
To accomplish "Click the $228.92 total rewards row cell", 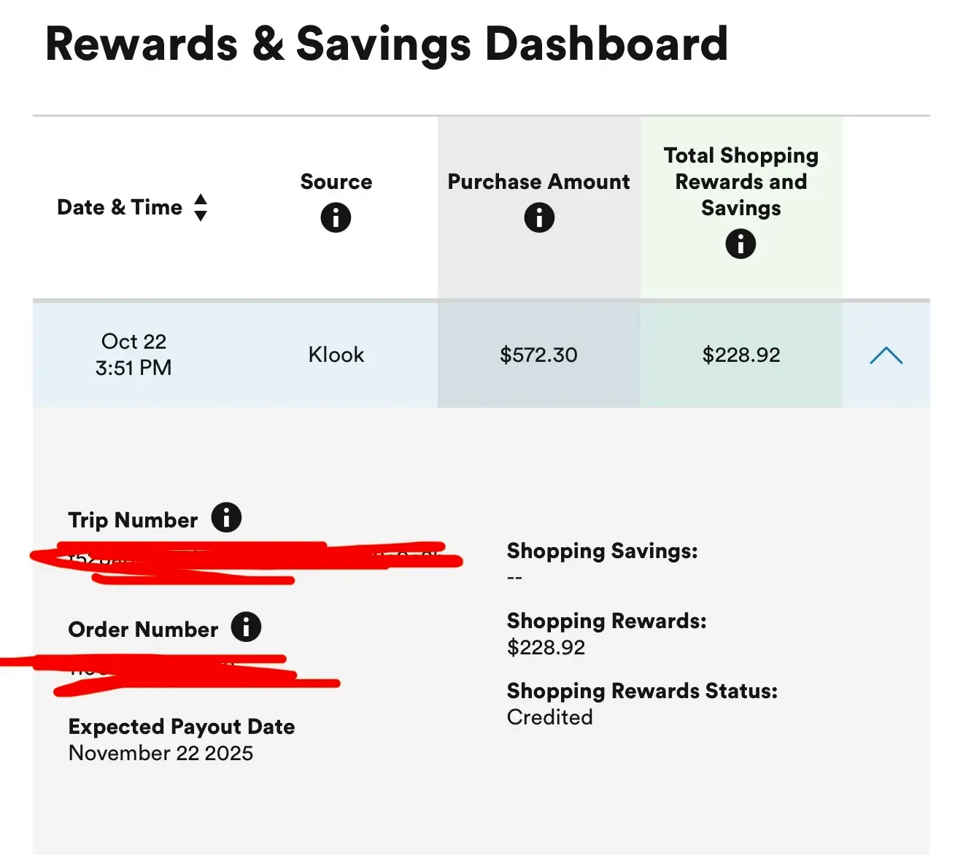I will [x=741, y=355].
